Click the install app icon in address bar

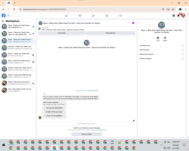pyautogui.click(x=168, y=9)
